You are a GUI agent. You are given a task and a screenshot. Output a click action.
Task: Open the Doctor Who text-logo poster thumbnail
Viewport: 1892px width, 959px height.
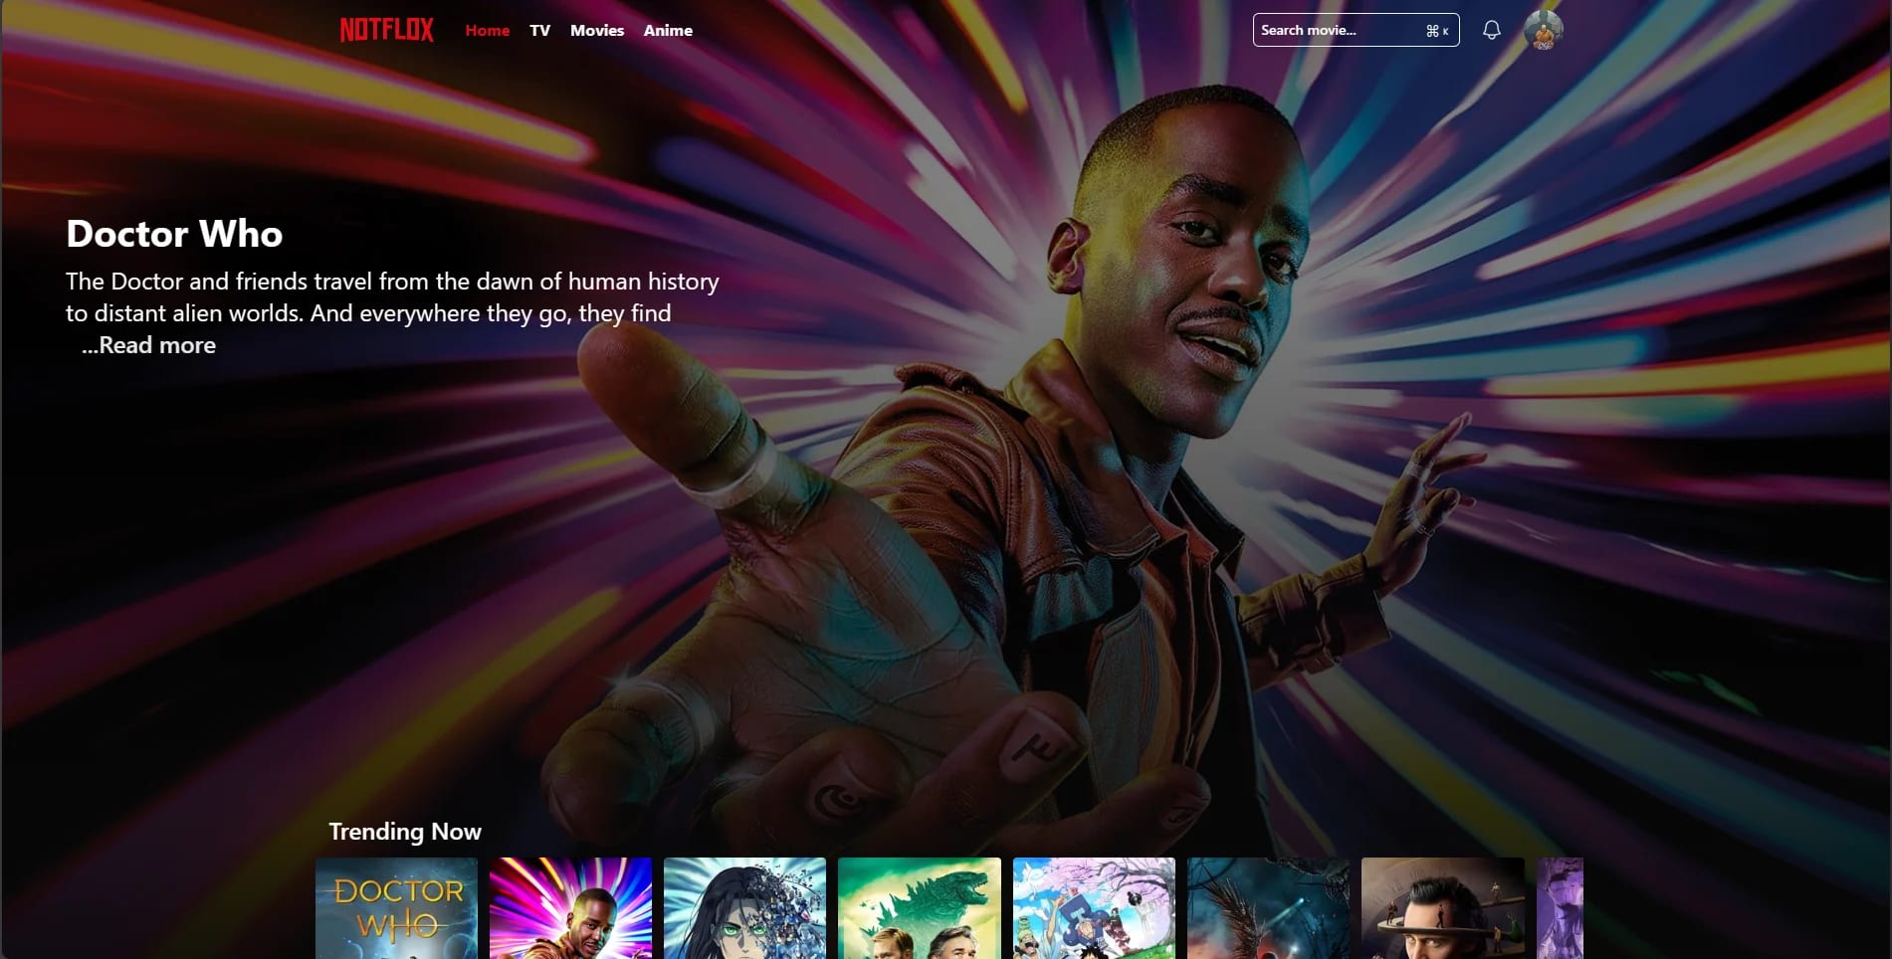click(x=396, y=908)
